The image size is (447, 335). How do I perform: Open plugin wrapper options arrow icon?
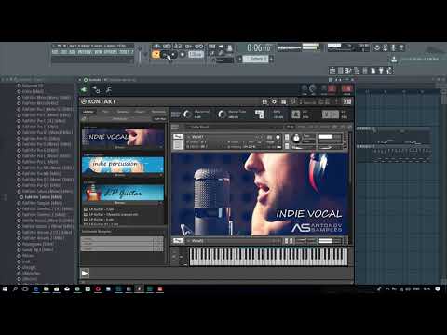(x=84, y=90)
